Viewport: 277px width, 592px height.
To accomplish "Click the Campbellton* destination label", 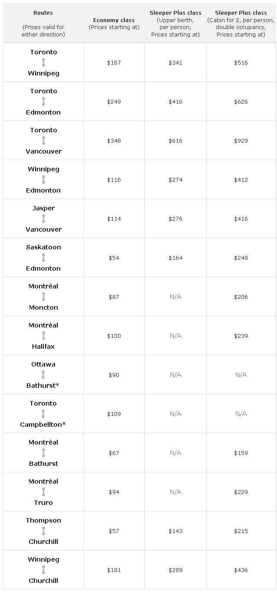I will click(x=43, y=424).
